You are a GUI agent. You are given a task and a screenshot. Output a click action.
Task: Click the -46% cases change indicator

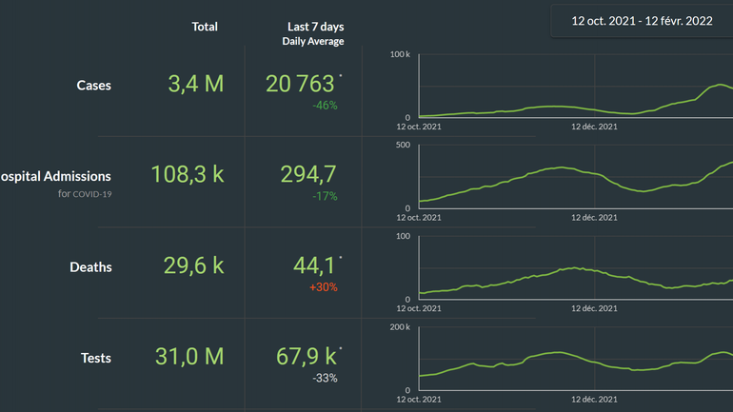(325, 106)
